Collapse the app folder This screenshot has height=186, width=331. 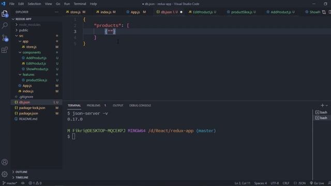coord(37,41)
